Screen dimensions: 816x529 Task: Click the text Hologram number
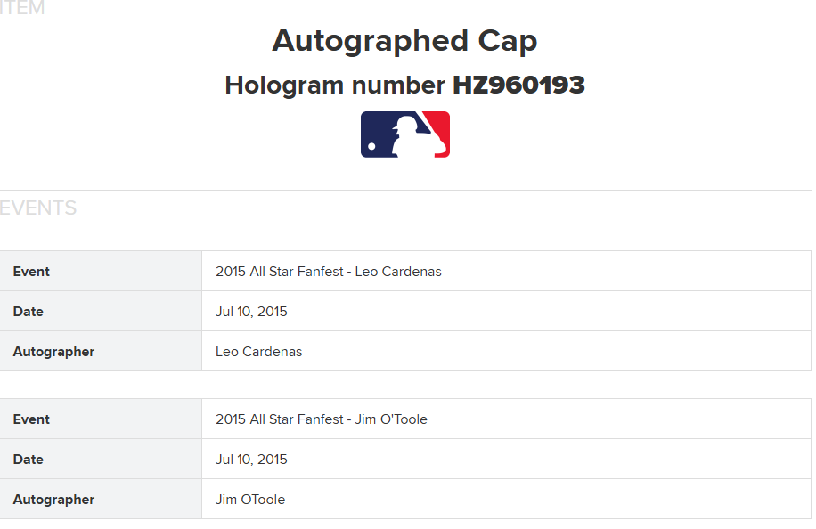click(x=335, y=85)
